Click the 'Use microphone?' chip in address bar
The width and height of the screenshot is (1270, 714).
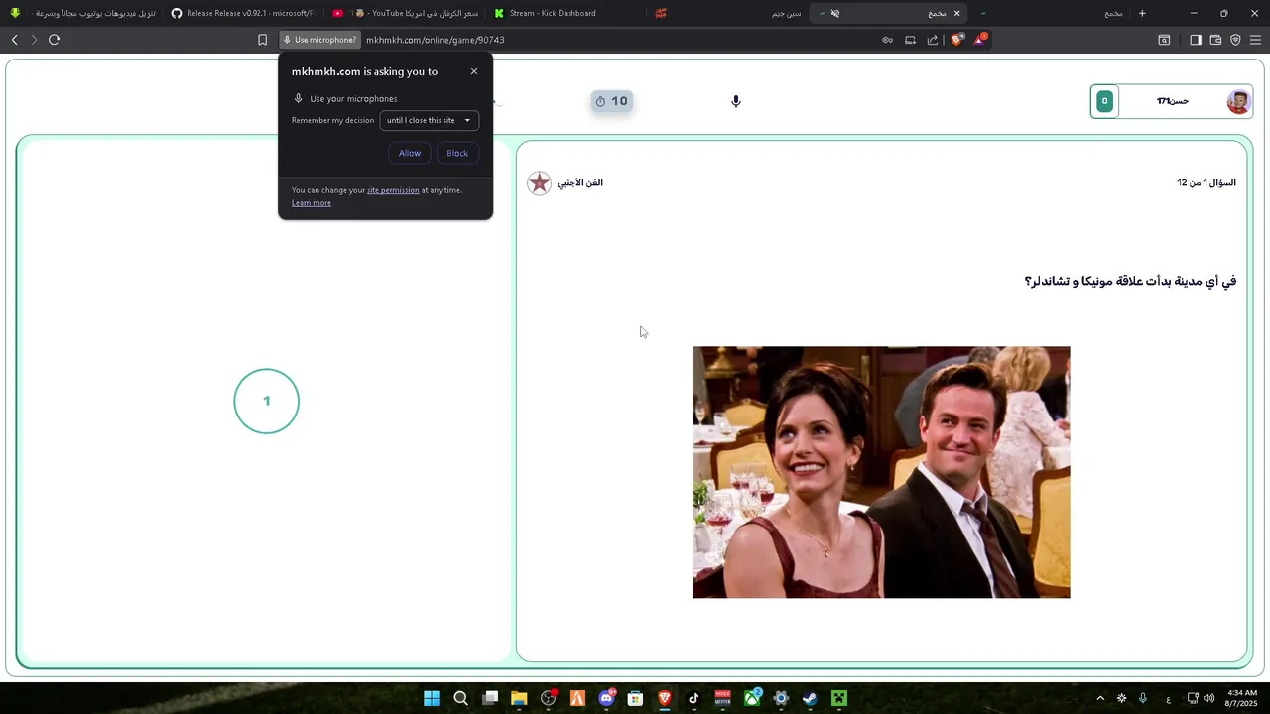click(x=319, y=40)
